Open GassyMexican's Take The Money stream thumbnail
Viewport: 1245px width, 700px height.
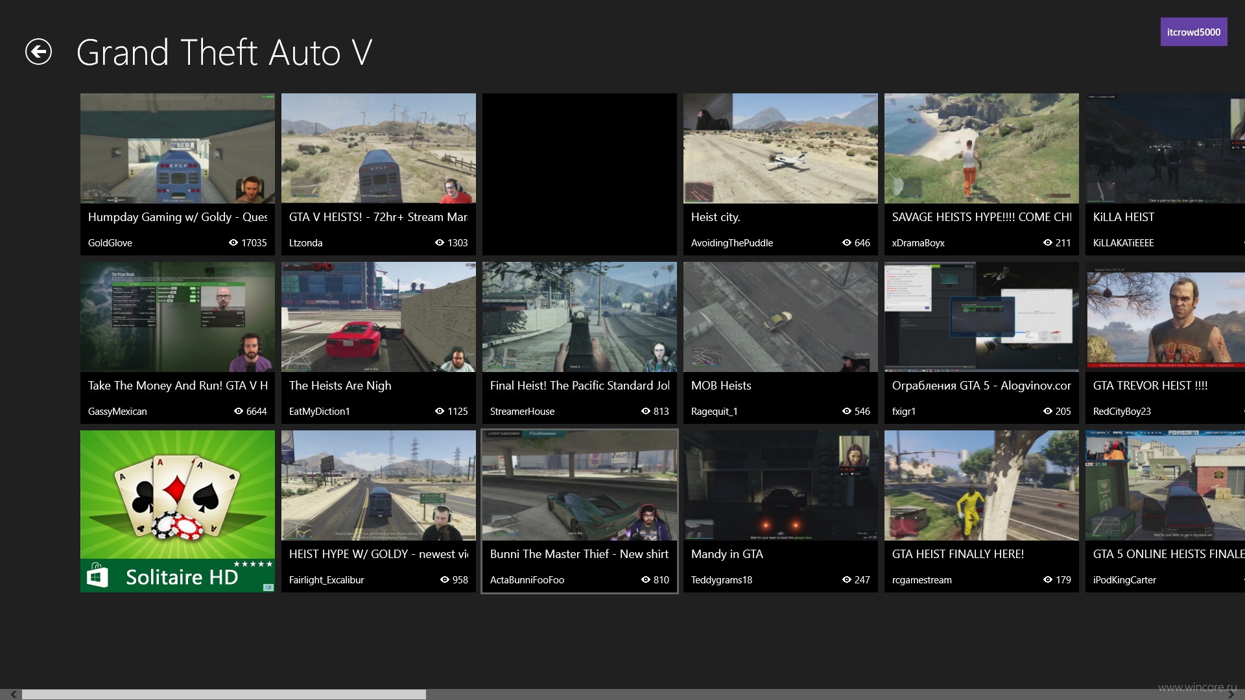[178, 317]
